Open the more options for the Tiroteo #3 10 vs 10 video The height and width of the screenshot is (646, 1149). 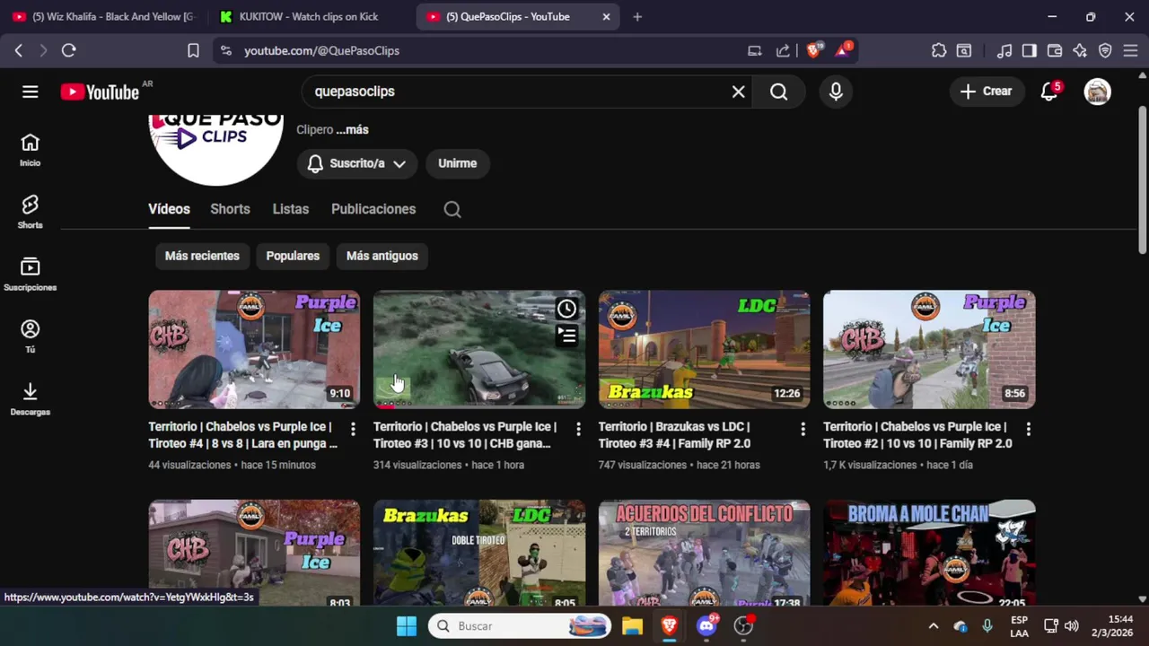(x=578, y=429)
